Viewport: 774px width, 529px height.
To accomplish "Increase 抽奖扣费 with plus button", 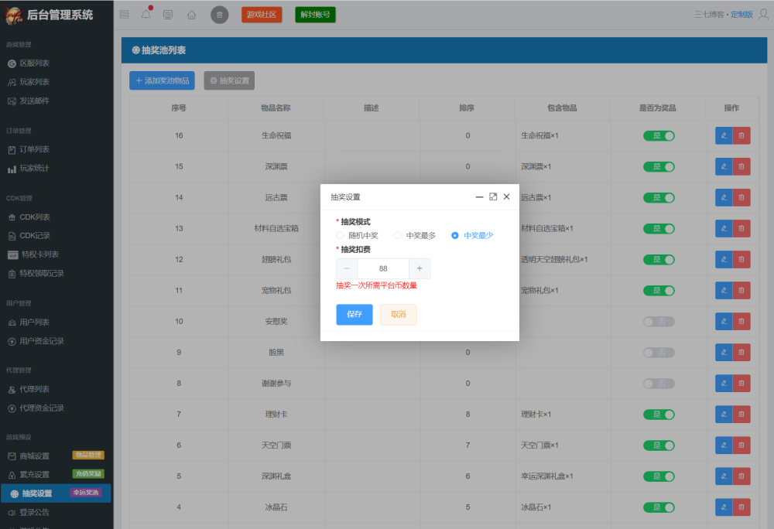I will 420,268.
